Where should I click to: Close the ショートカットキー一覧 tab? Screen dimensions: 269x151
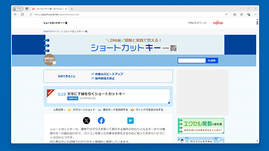(x=66, y=9)
